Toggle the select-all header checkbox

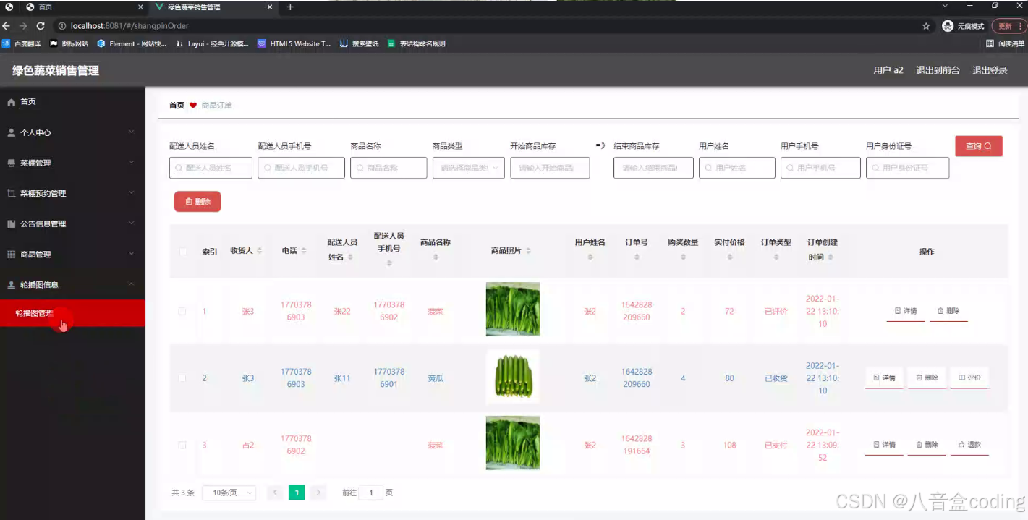(x=183, y=252)
